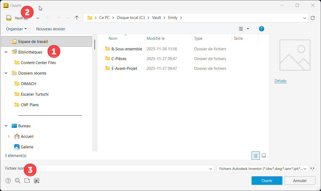Viewport: 321px width, 191px height.
Task: Open help via the bottom-left question mark
Action: click(x=8, y=181)
